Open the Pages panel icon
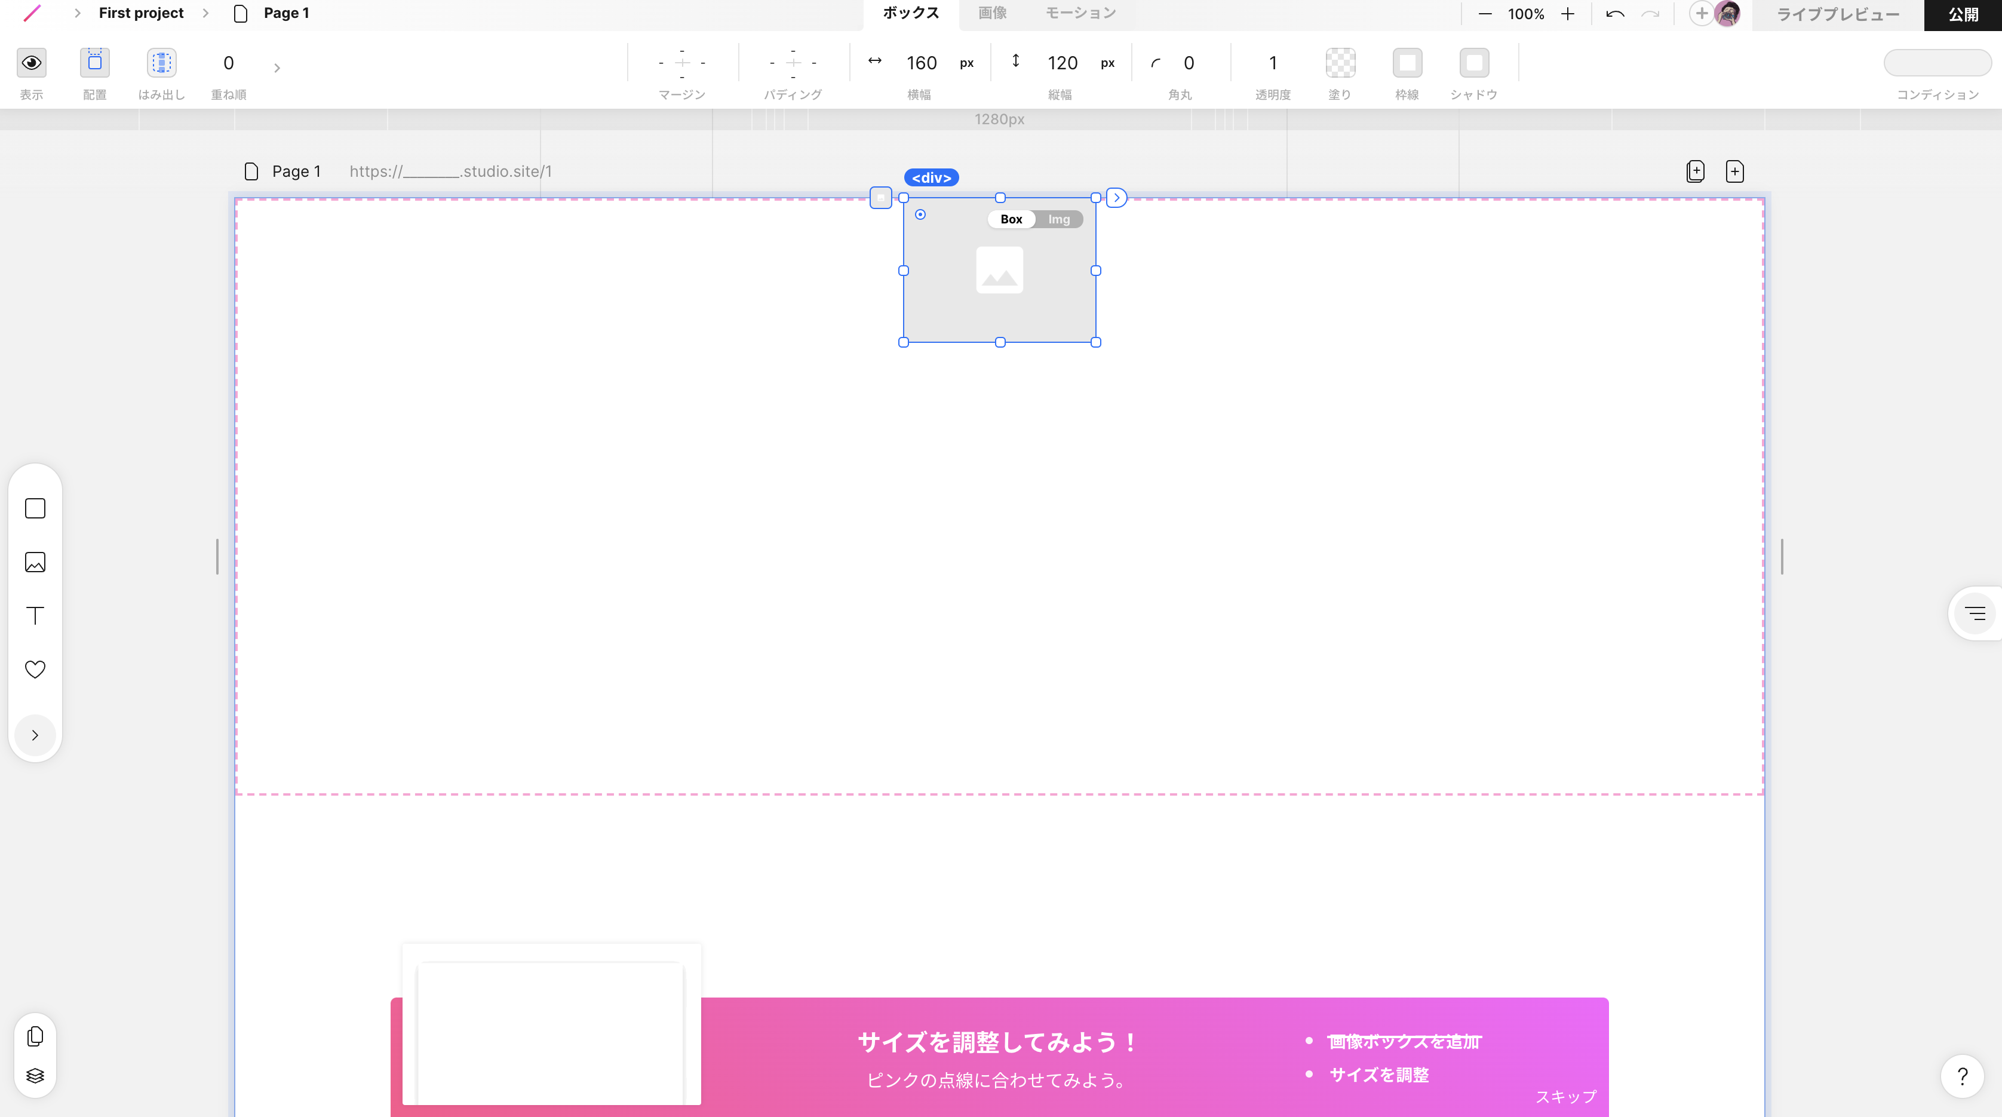The image size is (2002, 1117). (x=35, y=1036)
